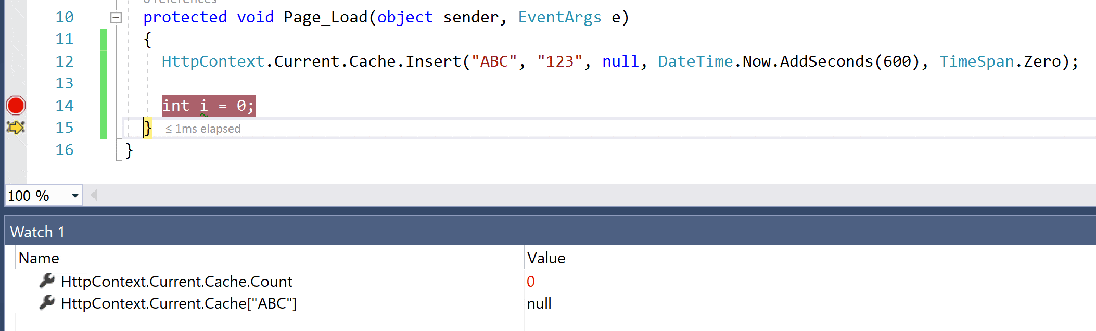Select the HttpContext.Current.Cache["ABC"] watch entry

coord(179,303)
